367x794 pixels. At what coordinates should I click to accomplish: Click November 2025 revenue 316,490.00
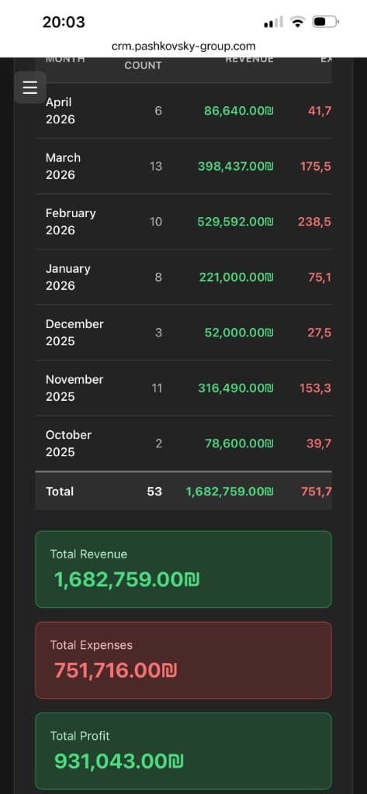click(236, 388)
